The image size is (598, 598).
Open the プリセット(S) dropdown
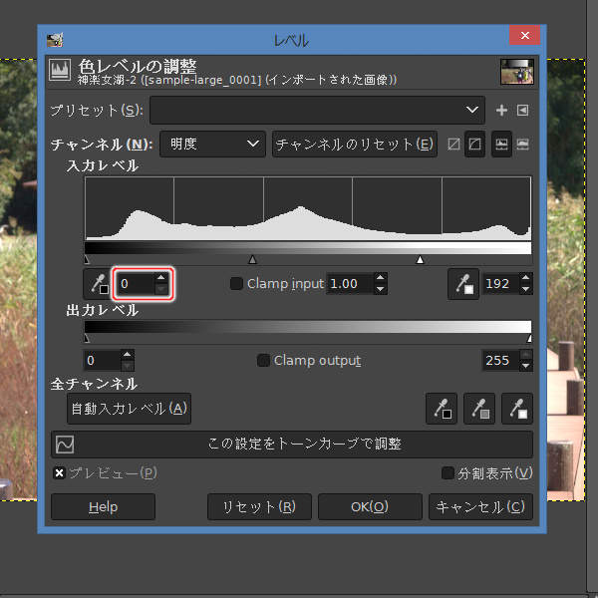click(x=317, y=111)
